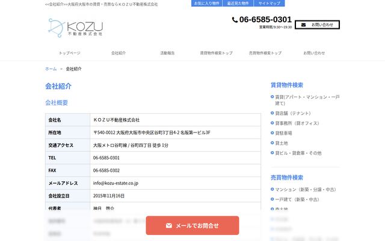Click founding date 2015年11月16日
The width and height of the screenshot is (385, 241).
pyautogui.click(x=109, y=196)
